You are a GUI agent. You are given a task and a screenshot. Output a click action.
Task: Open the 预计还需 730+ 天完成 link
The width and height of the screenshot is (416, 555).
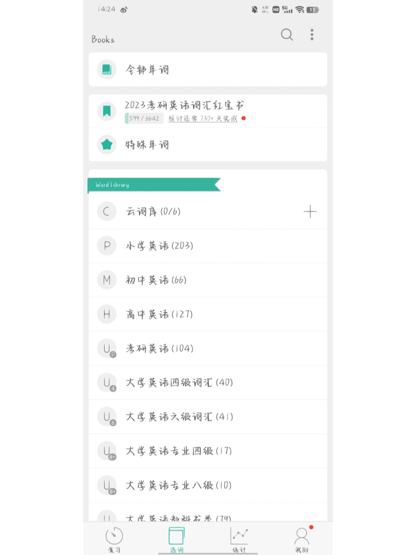(203, 119)
